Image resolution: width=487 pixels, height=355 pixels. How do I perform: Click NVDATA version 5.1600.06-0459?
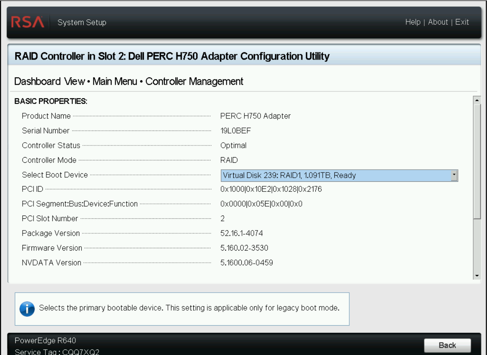point(247,263)
